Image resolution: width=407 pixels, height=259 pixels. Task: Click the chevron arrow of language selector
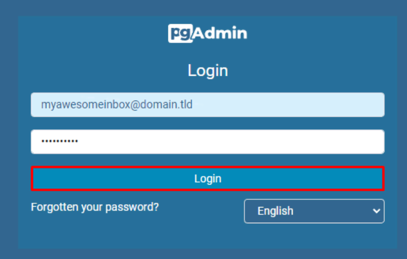pos(376,211)
